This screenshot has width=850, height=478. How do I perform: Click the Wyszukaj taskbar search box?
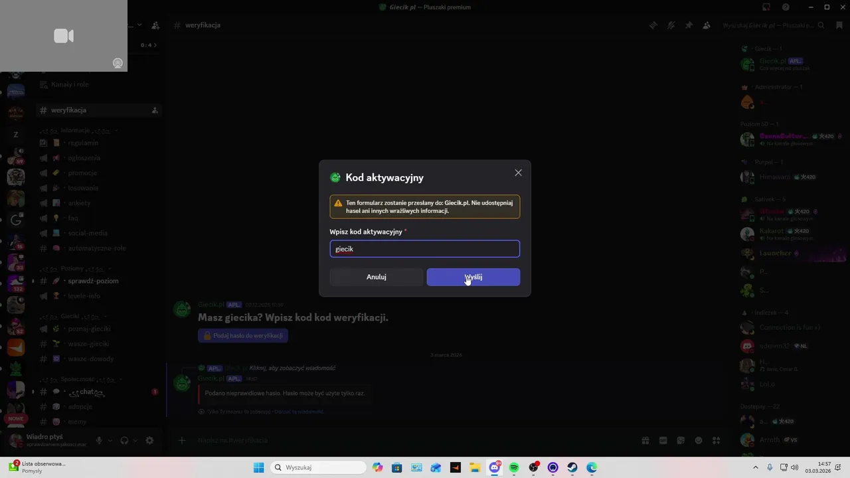(319, 467)
